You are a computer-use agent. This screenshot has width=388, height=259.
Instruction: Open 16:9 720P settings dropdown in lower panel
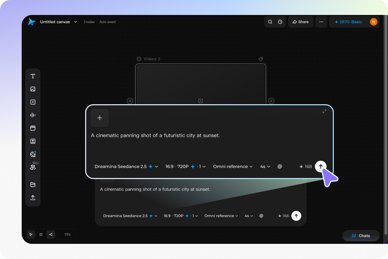pyautogui.click(x=181, y=216)
